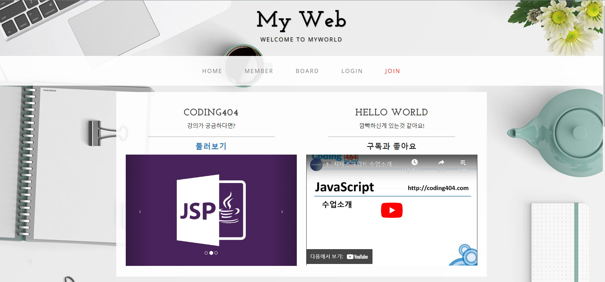
Task: Click the video title '1. 자바스크립트 수업소개'
Action: 359,164
